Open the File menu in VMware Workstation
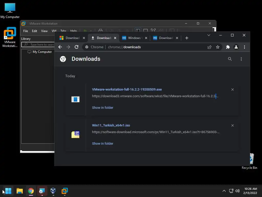262x197 pixels. coord(26,31)
